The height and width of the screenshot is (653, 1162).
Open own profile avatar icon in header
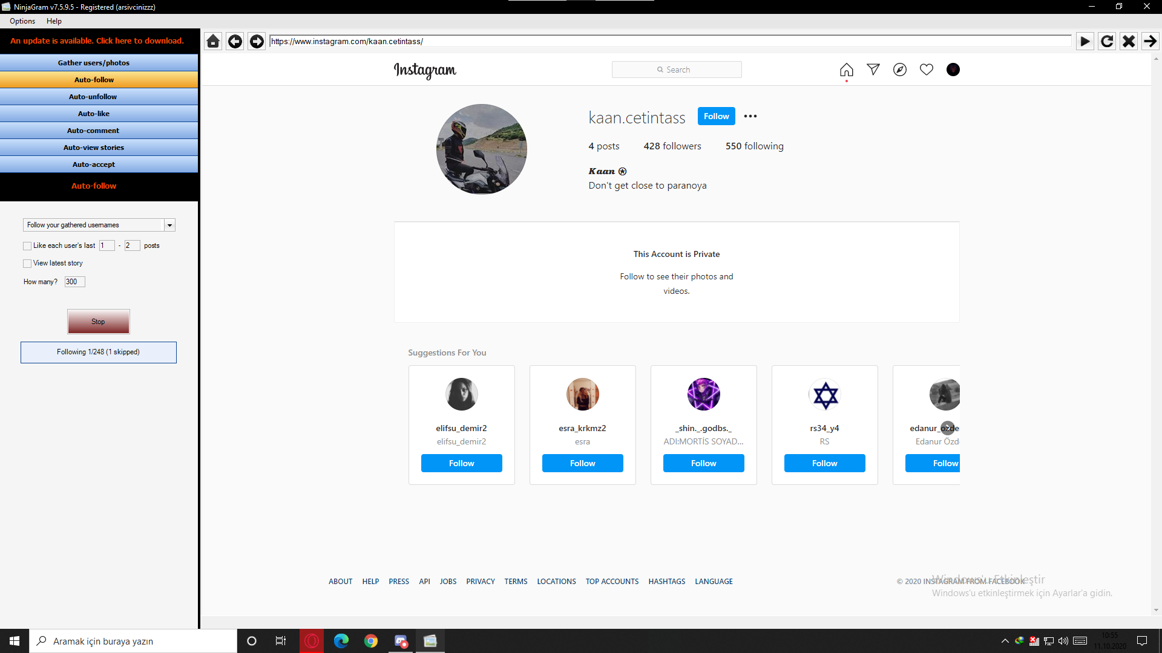[x=953, y=70]
